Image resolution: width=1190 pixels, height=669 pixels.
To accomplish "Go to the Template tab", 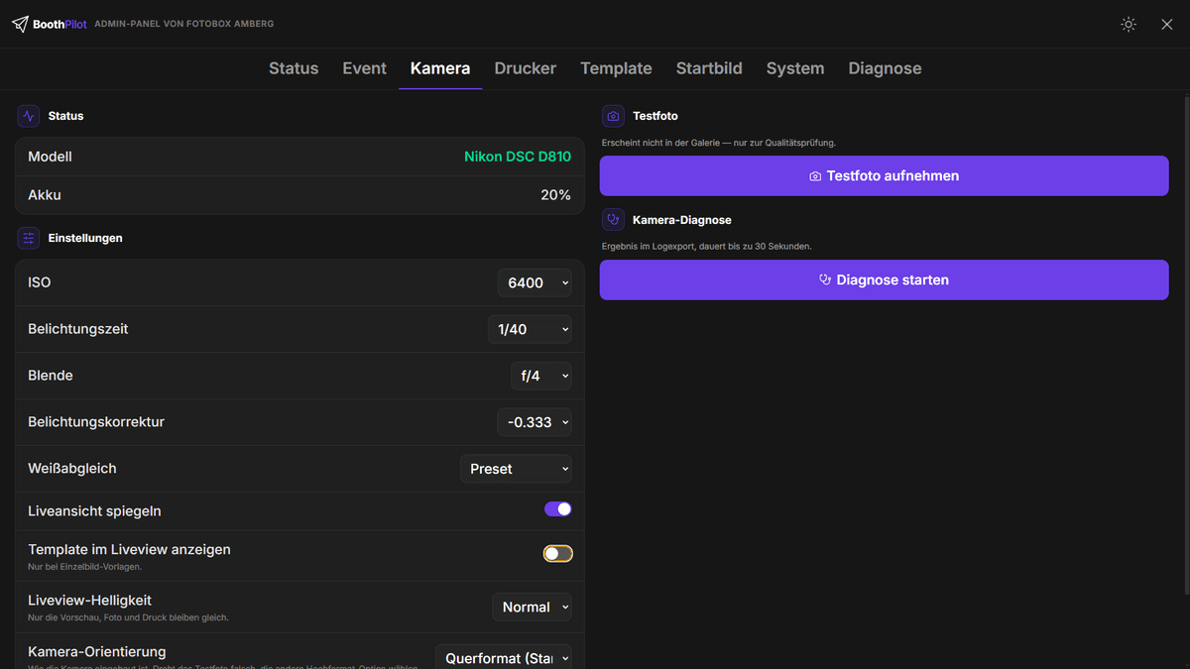I will [616, 68].
